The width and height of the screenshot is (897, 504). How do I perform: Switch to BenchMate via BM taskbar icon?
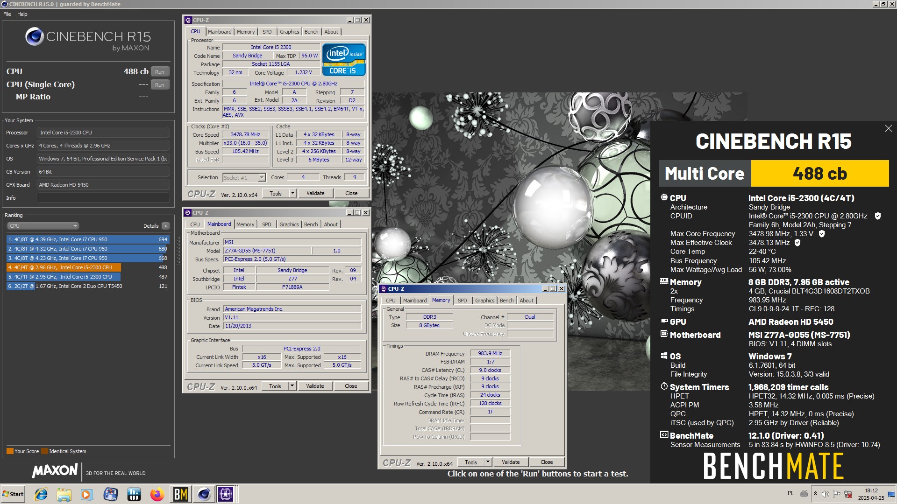point(181,494)
